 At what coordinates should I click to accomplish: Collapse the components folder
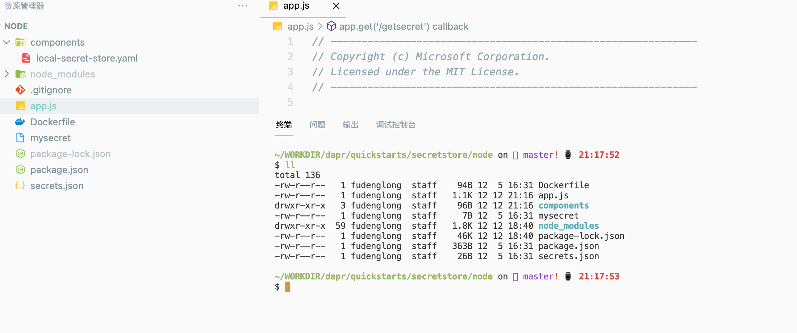(7, 42)
